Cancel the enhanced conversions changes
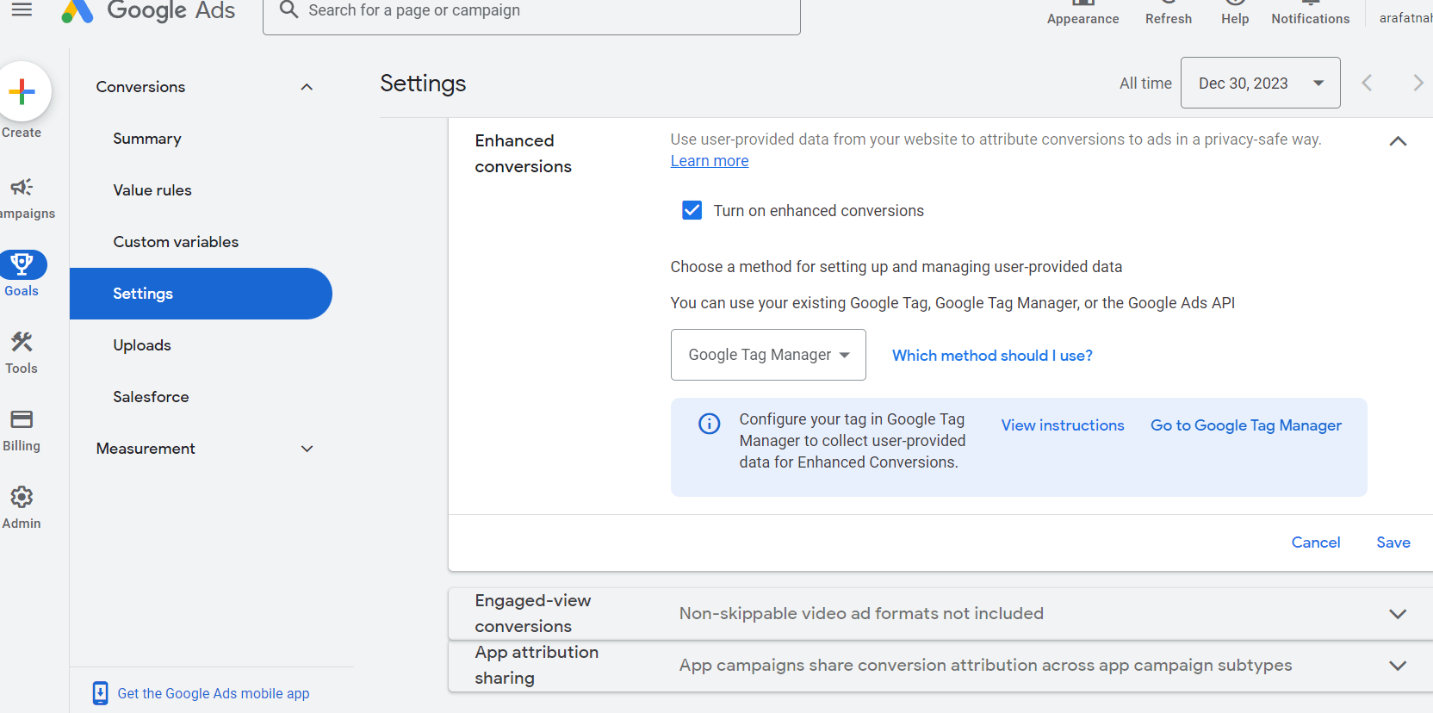1433x713 pixels. click(1316, 542)
